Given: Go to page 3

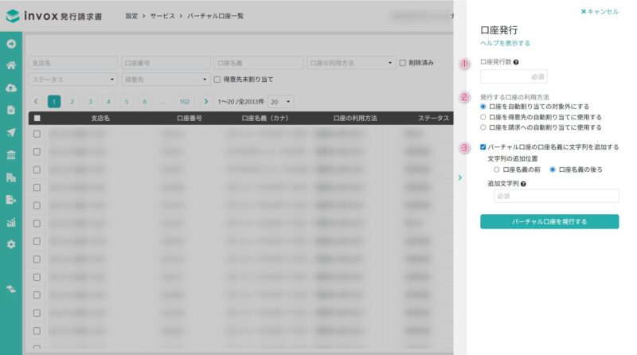Looking at the screenshot, I should point(90,102).
